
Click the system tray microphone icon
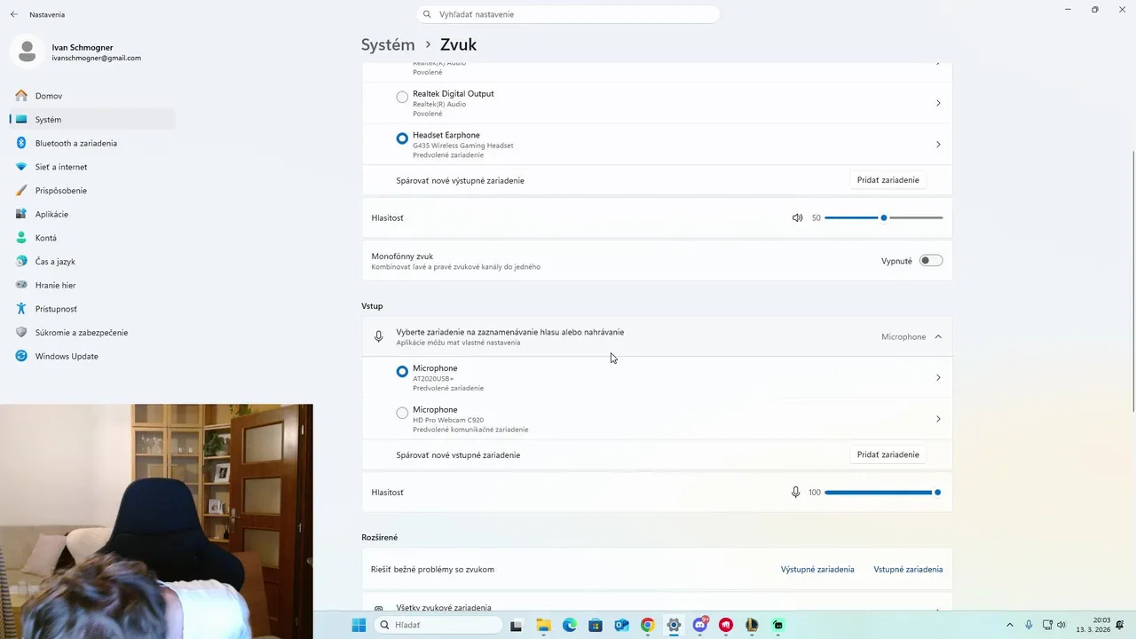(1029, 625)
